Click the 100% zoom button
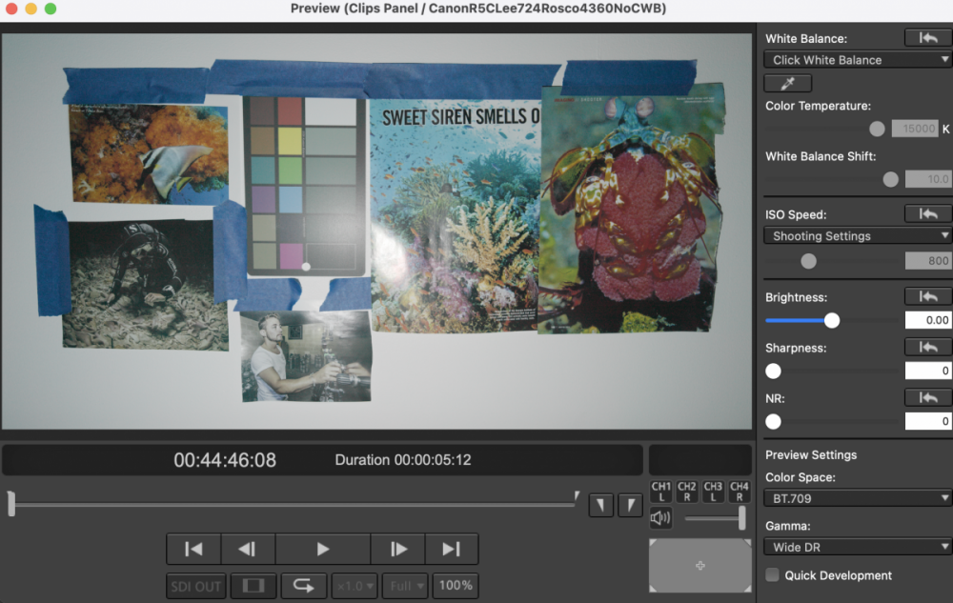 coord(456,586)
